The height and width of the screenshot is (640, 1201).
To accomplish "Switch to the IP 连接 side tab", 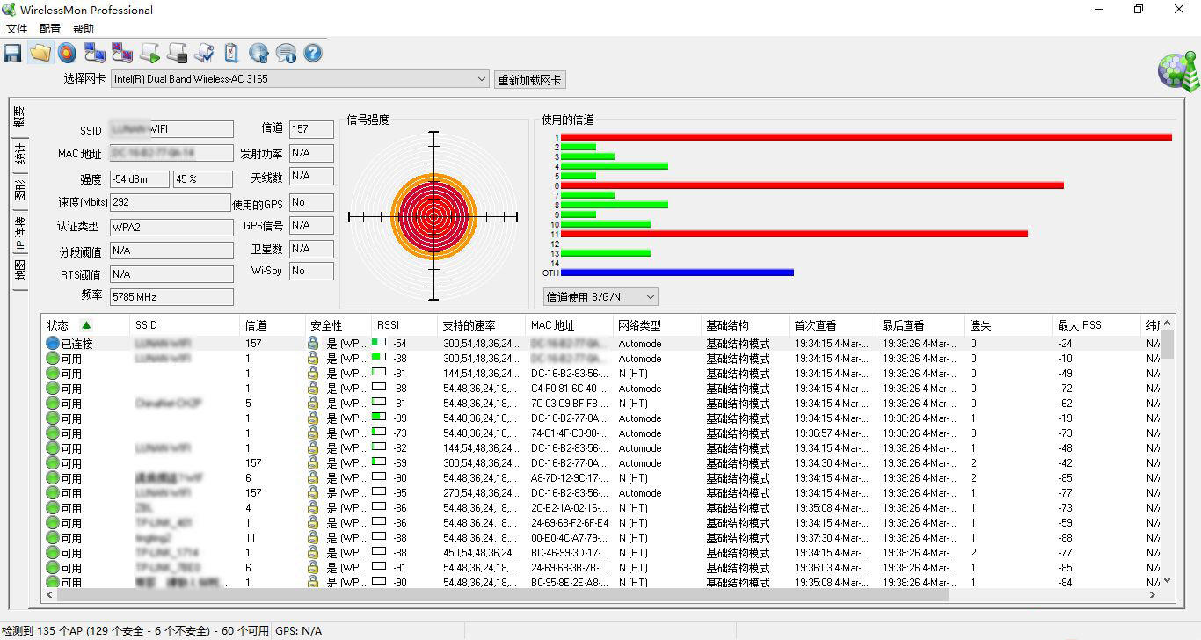I will (x=18, y=233).
